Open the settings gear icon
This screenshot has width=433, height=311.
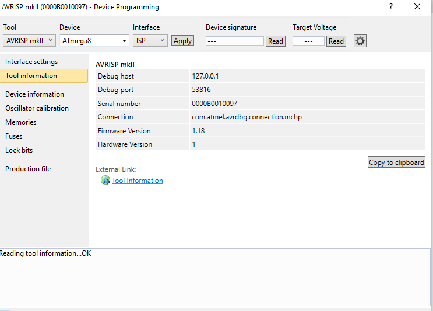[x=360, y=41]
